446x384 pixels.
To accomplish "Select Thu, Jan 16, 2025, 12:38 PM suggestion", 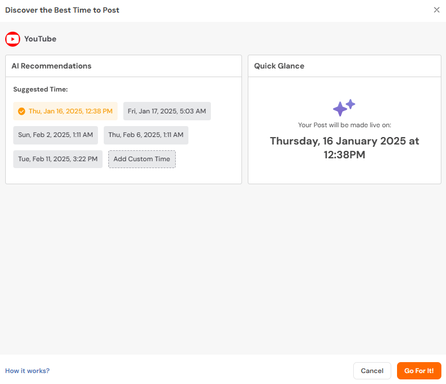I will click(65, 111).
